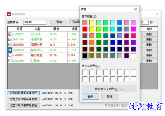Click stock code sz002456 in the table
The width and height of the screenshot is (165, 116).
(18, 61)
